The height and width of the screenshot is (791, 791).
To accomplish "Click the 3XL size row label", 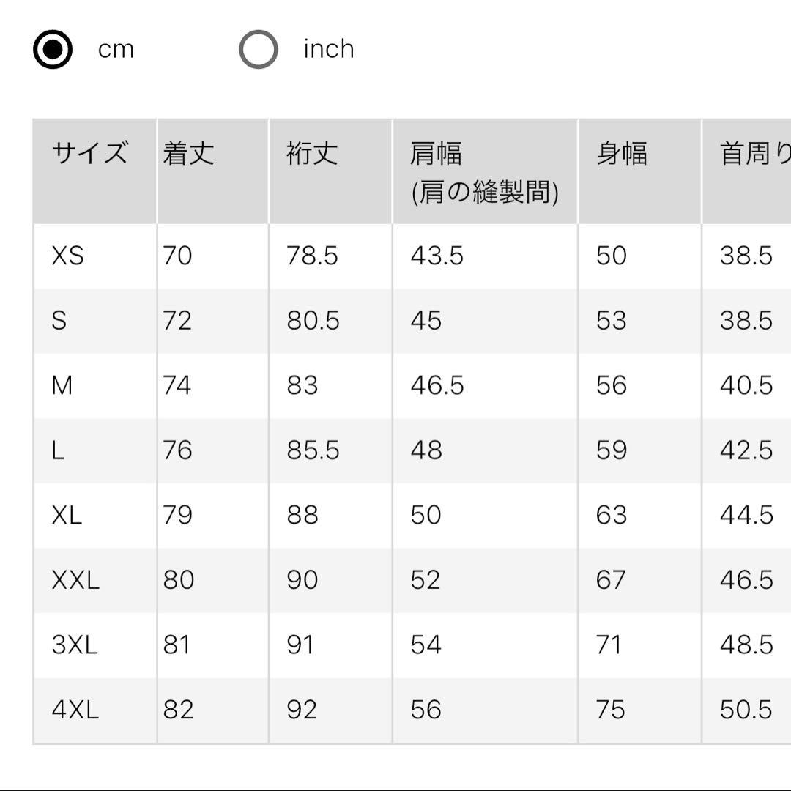I will [x=75, y=645].
